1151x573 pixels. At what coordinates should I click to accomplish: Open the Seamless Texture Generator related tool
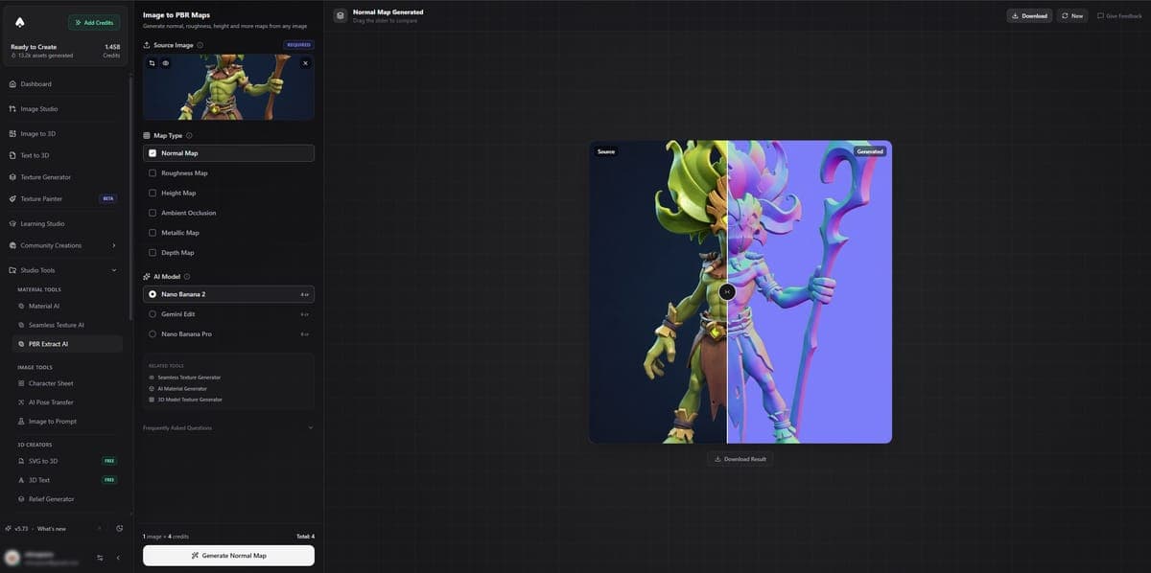point(185,378)
